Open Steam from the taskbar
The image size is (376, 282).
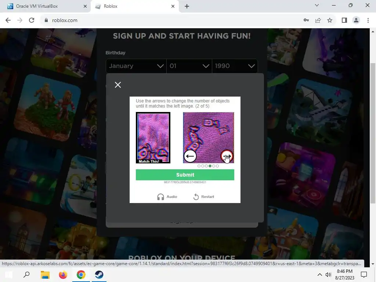pyautogui.click(x=99, y=275)
